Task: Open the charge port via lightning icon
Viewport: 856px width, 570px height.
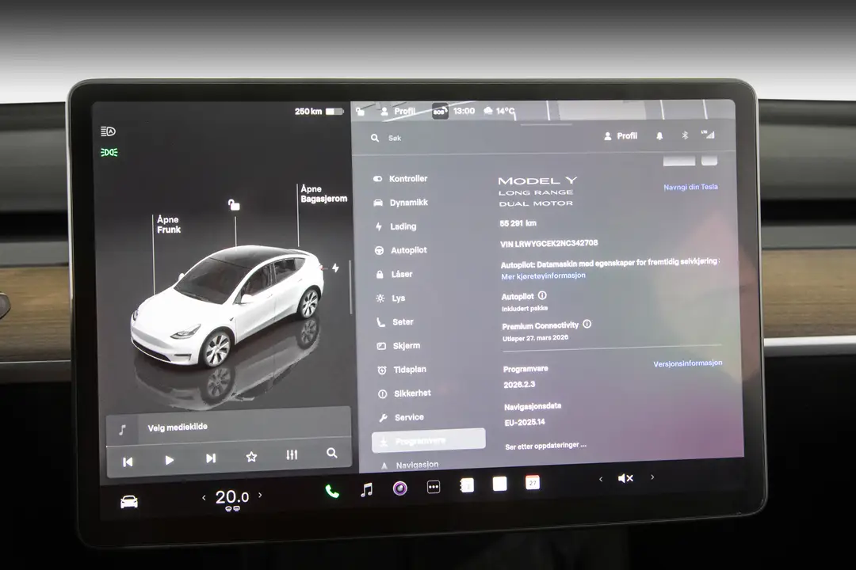Action: (x=335, y=268)
